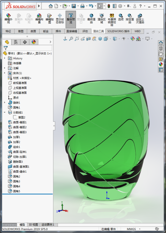The height and width of the screenshot is (233, 166).
Task: Switch to DisplayManager tab in the feature panel
Action: click(34, 42)
